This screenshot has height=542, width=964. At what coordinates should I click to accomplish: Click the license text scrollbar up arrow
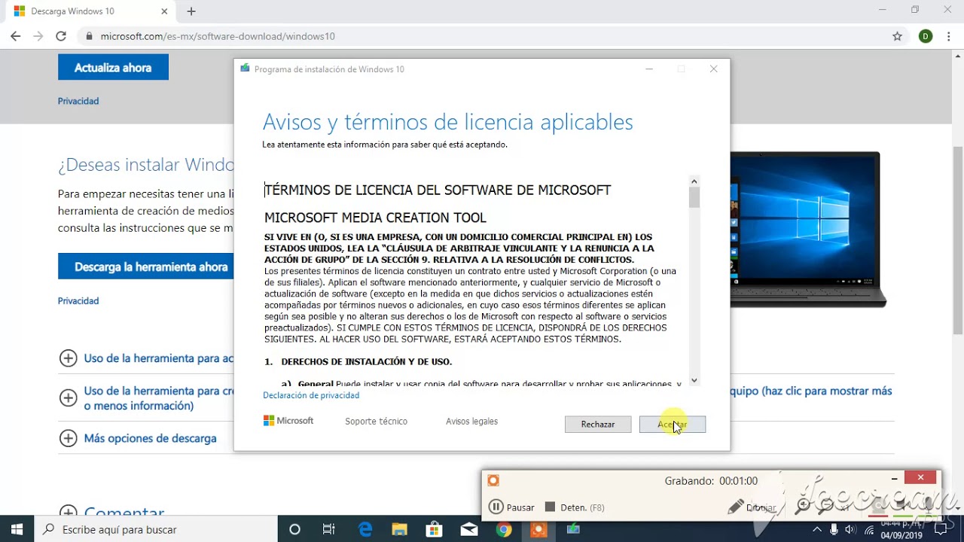coord(694,181)
